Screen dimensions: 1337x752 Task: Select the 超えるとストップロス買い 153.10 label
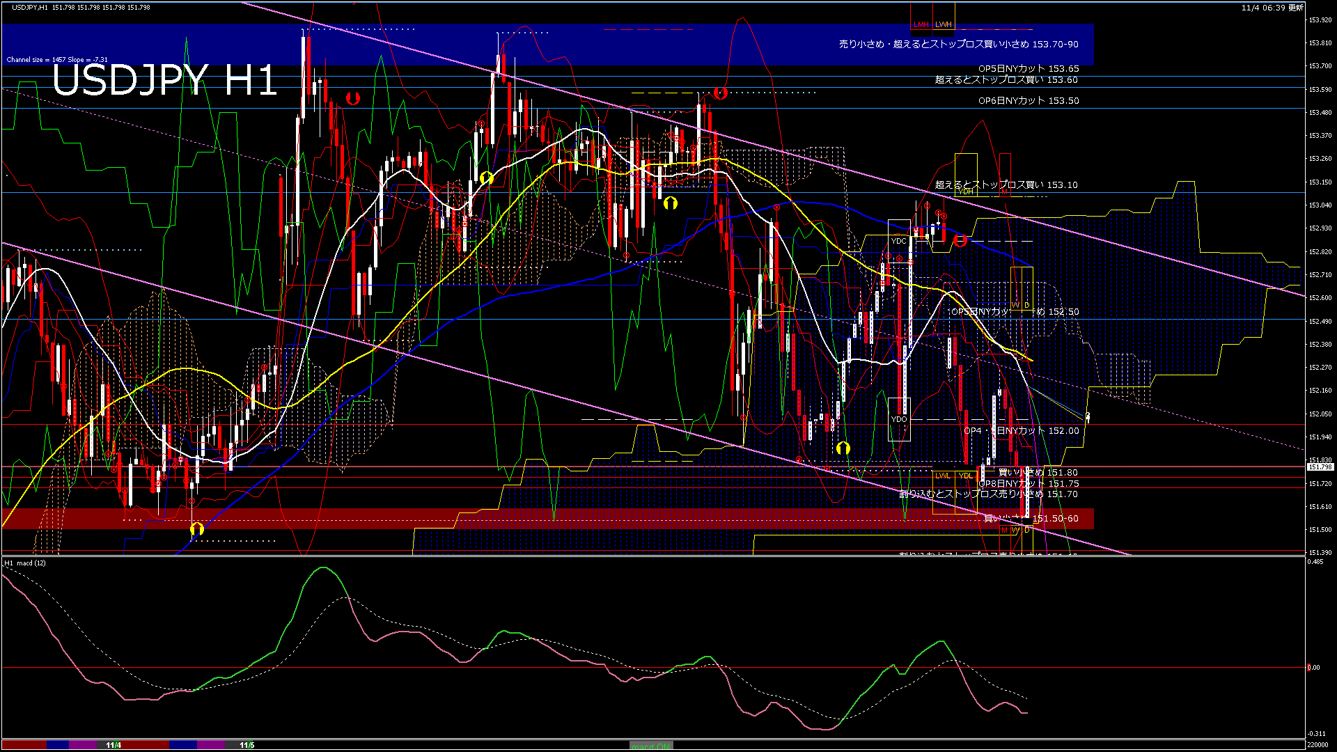(1006, 185)
